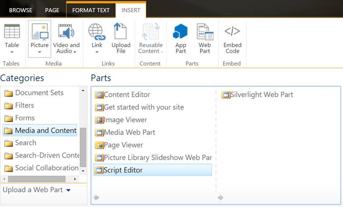Select the Document Sets category
The image size is (343, 207).
pyautogui.click(x=40, y=93)
